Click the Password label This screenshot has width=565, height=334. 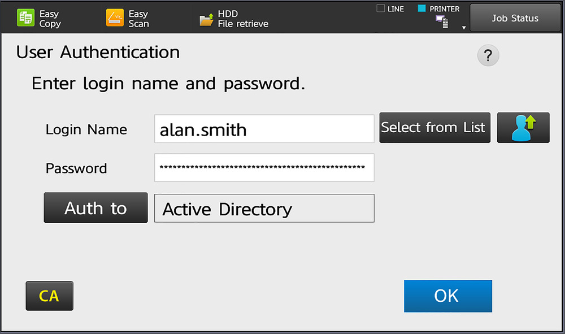(x=76, y=168)
